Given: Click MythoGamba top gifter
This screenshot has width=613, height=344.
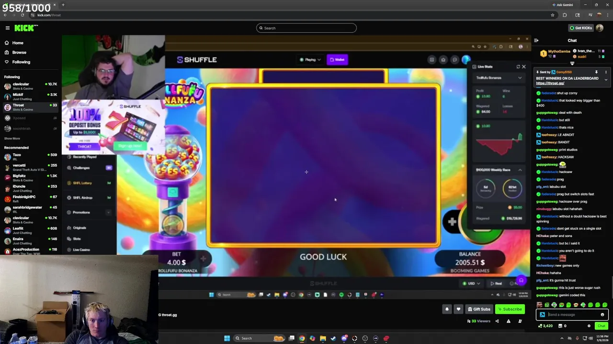Looking at the screenshot, I should tap(556, 54).
